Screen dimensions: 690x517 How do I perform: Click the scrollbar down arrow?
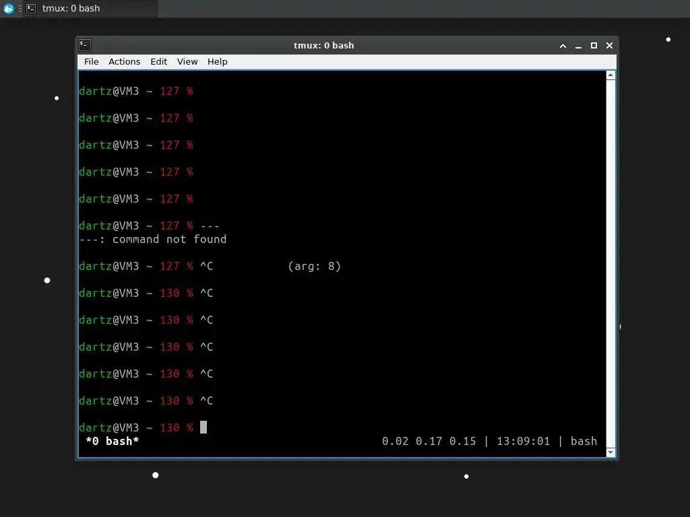[610, 452]
